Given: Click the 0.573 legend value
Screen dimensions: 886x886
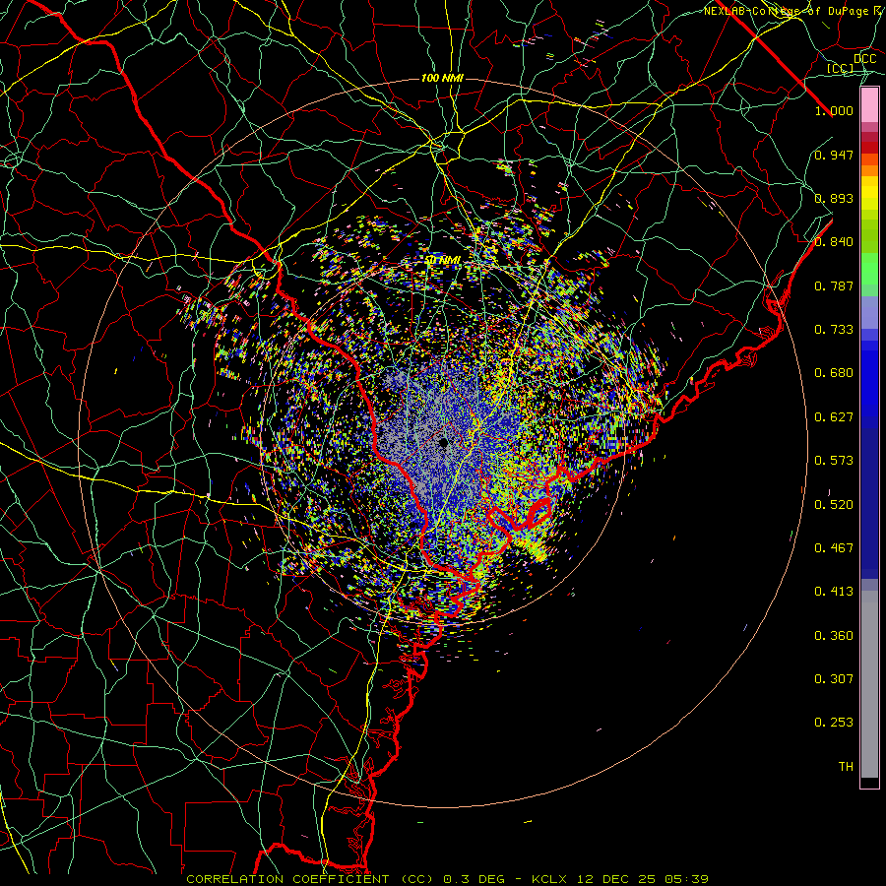Looking at the screenshot, I should tap(834, 461).
